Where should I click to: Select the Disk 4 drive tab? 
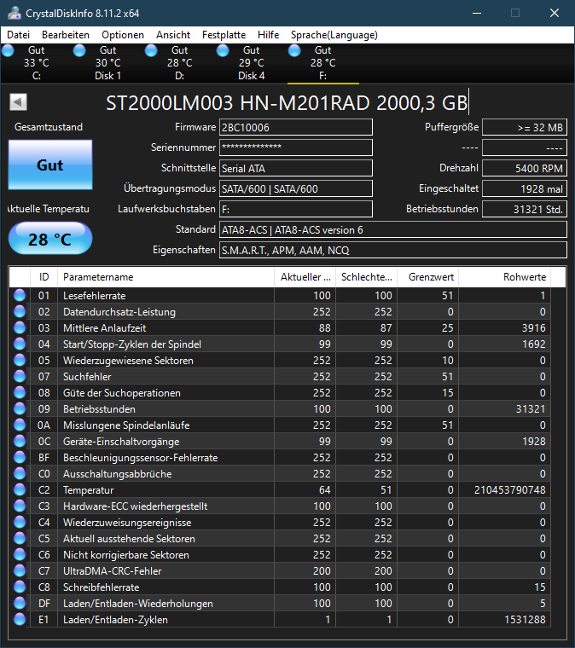[251, 63]
